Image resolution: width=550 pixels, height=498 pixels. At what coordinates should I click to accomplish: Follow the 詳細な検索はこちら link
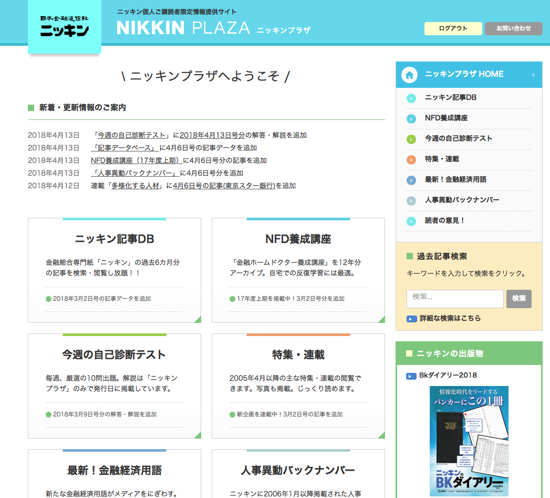(450, 318)
